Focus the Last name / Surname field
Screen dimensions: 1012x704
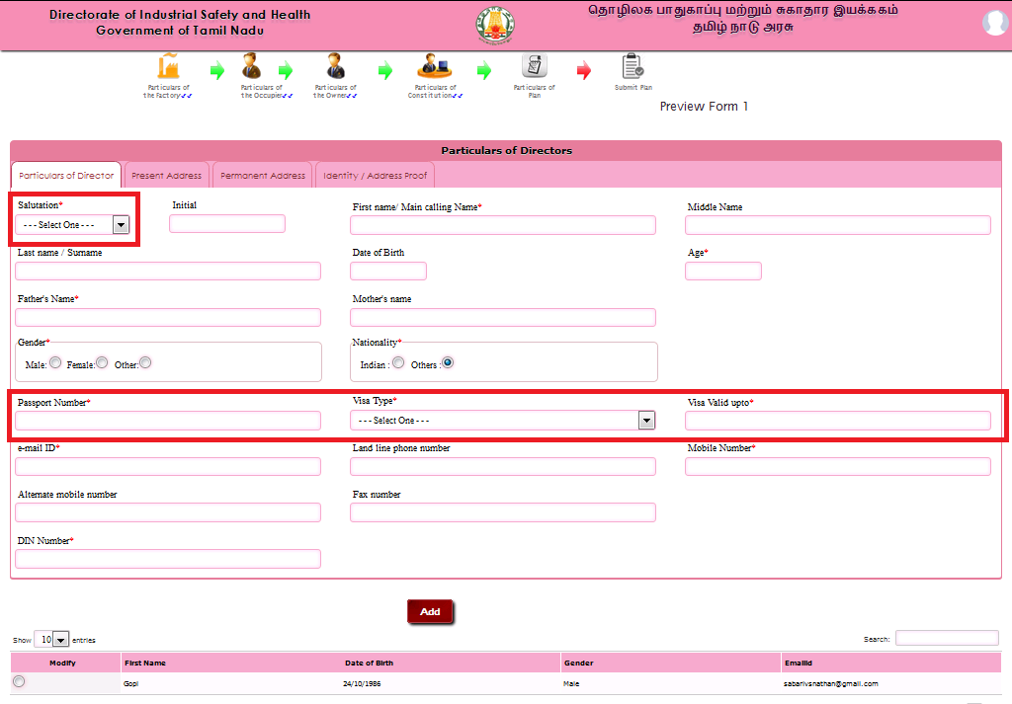tap(168, 271)
